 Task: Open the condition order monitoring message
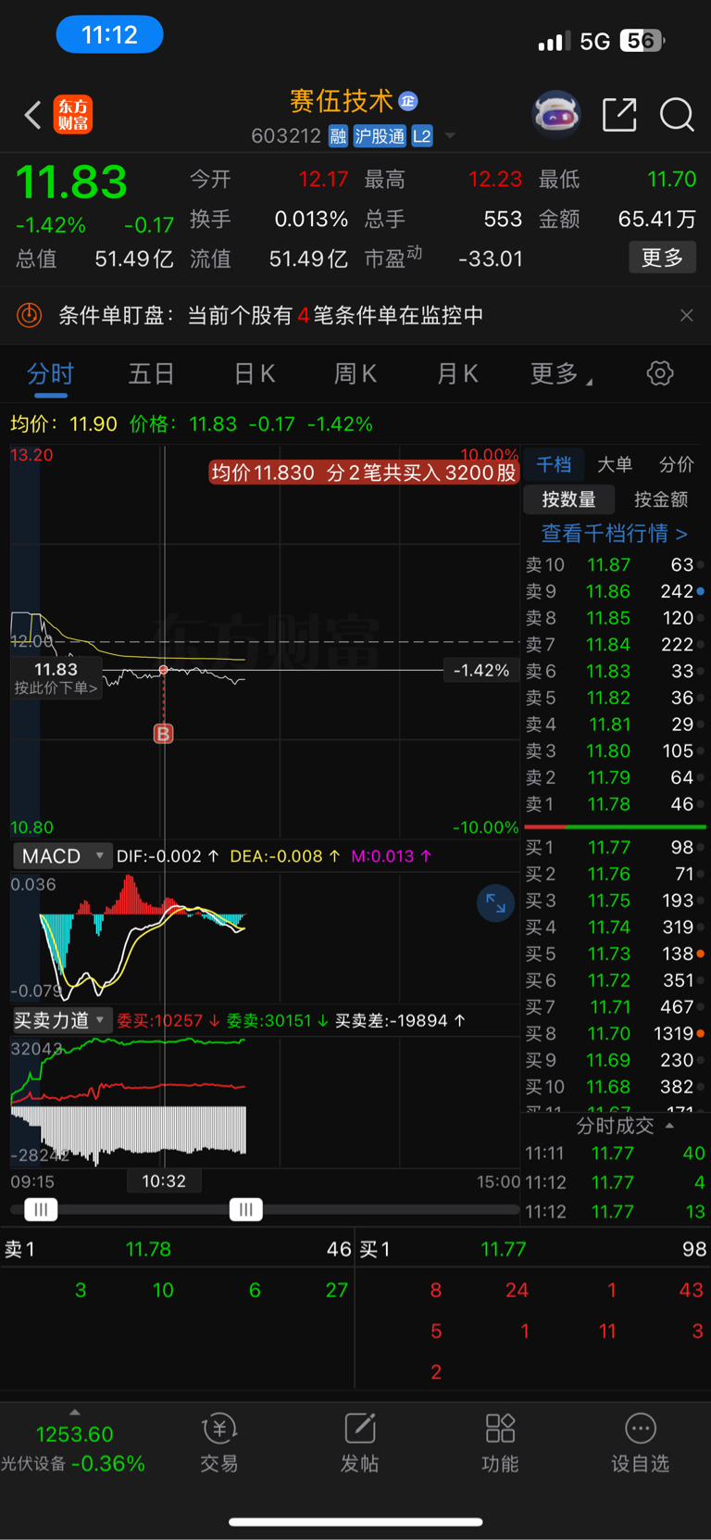[271, 316]
